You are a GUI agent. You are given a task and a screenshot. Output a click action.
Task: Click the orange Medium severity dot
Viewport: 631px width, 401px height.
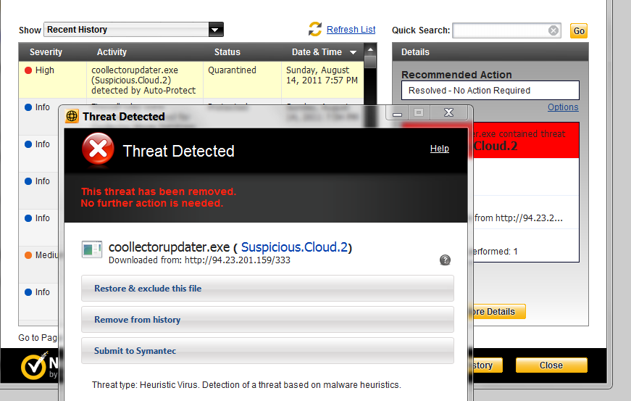pos(28,255)
